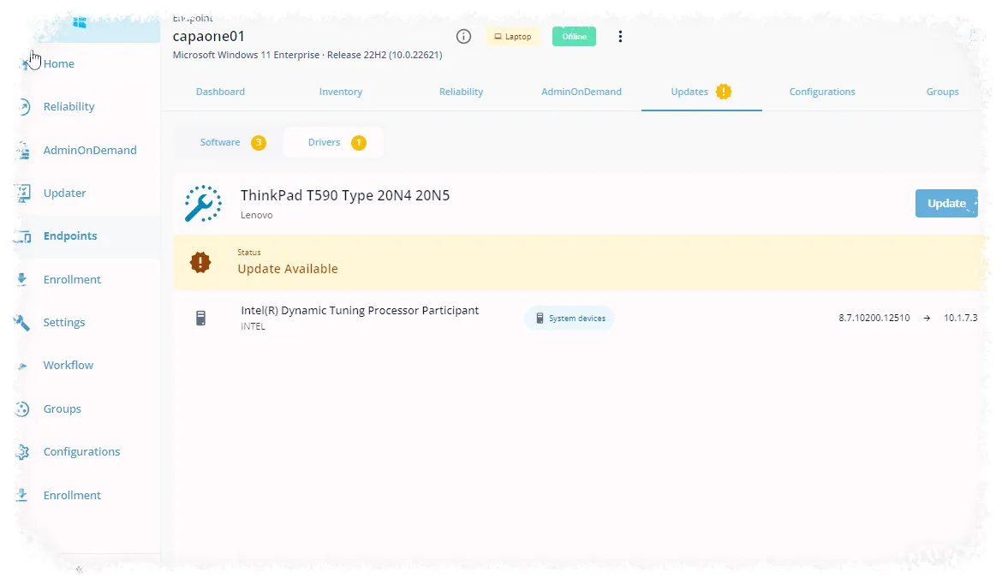Click the Laptop tag
The height and width of the screenshot is (584, 1002).
pyautogui.click(x=512, y=37)
